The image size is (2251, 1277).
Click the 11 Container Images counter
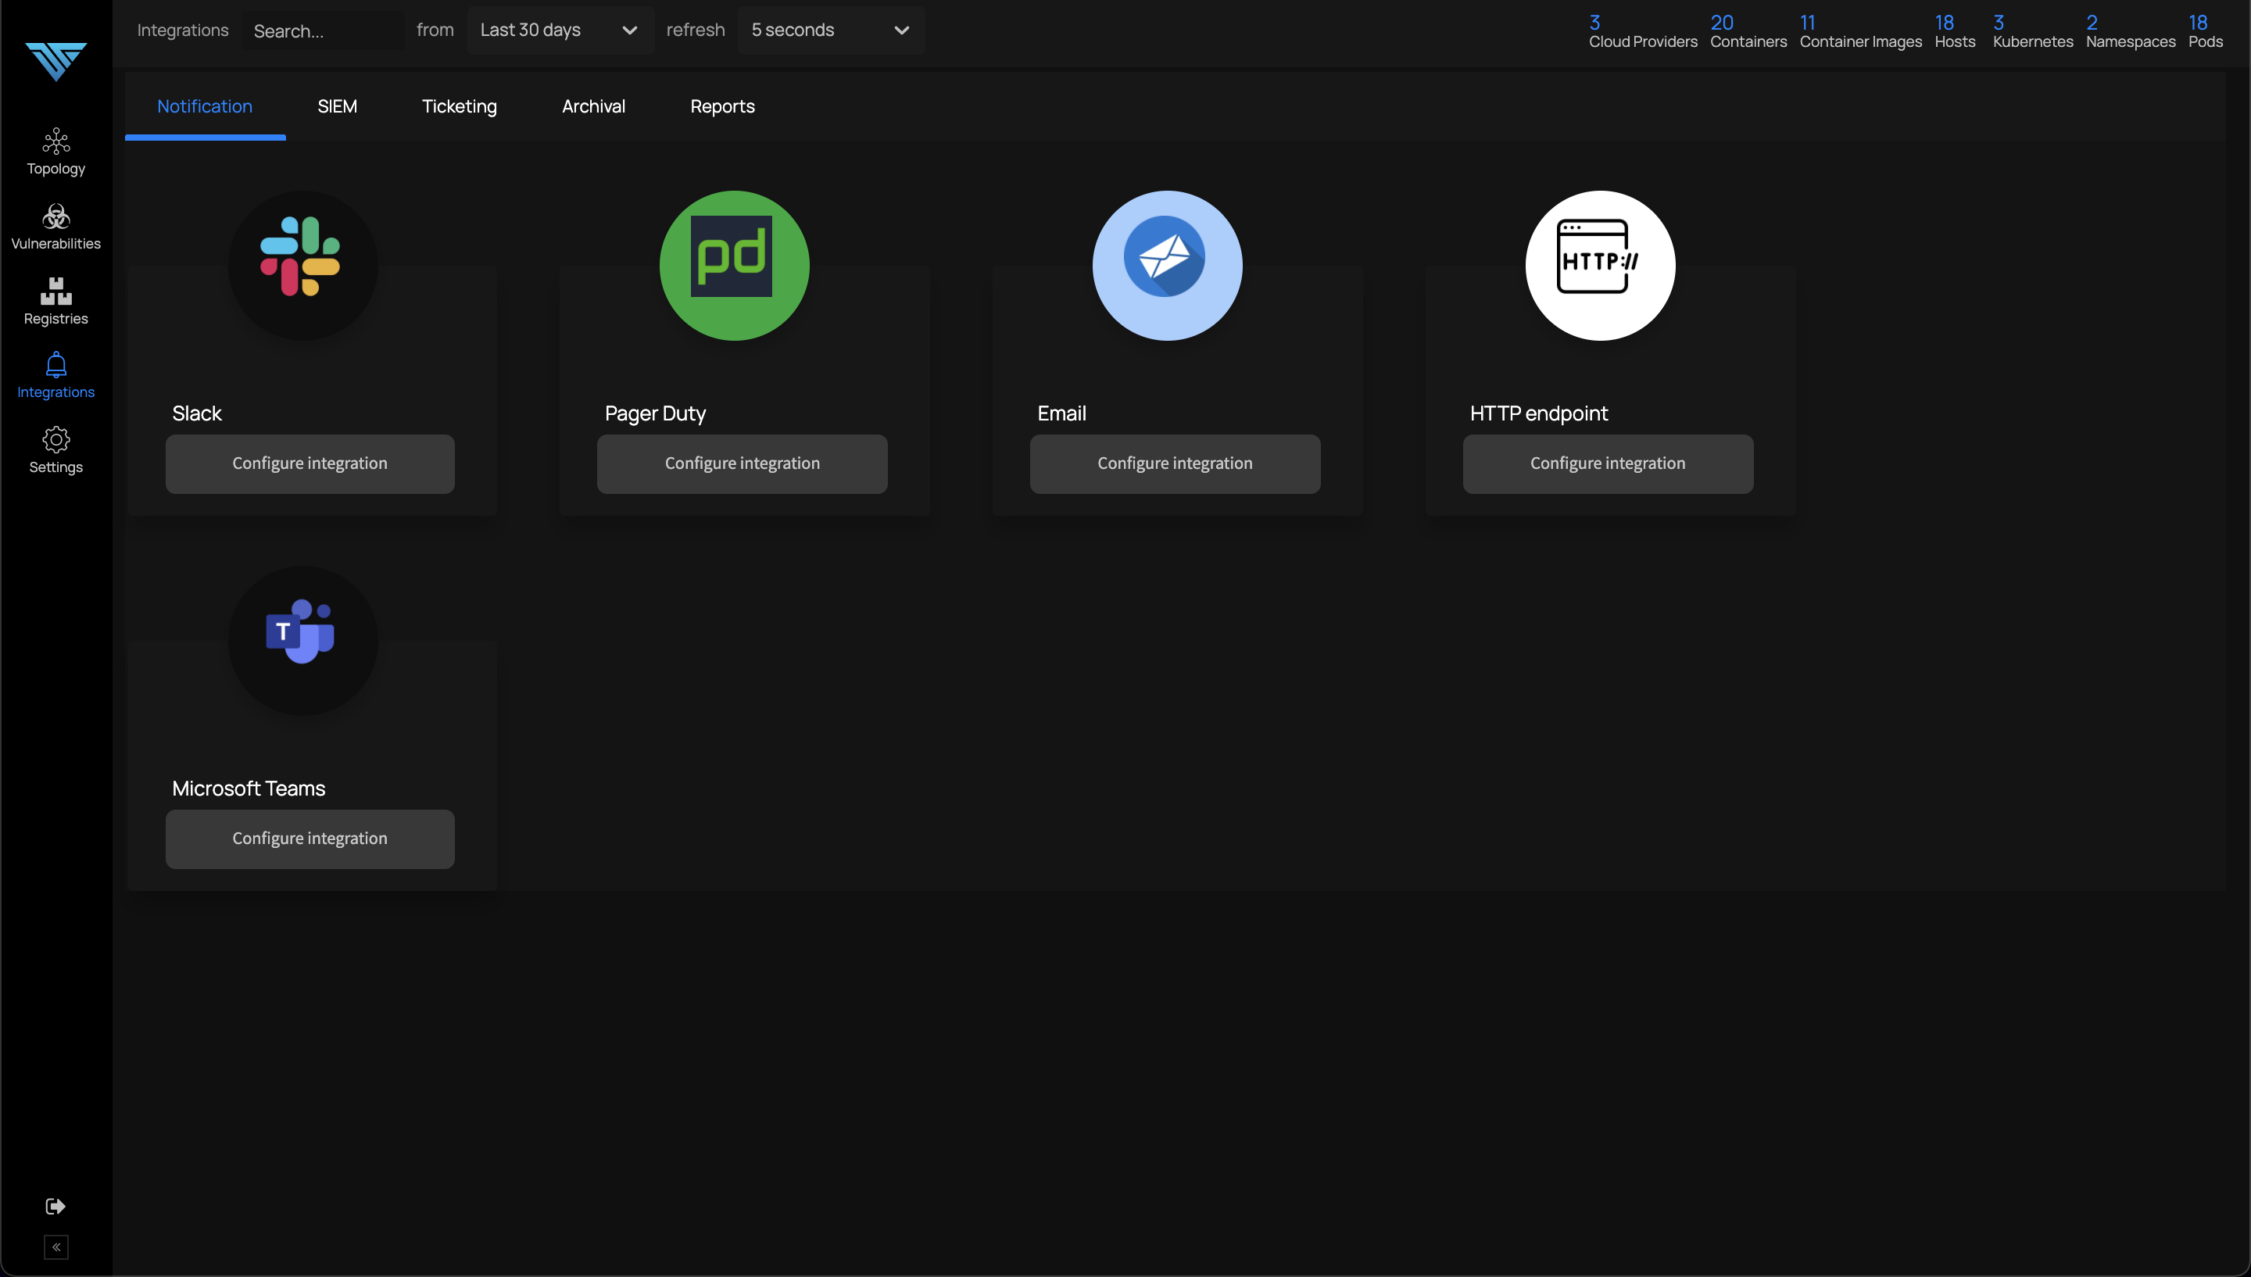click(1860, 31)
